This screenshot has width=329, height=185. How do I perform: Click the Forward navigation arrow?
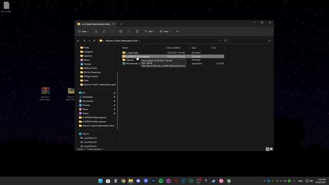pyautogui.click(x=84, y=41)
